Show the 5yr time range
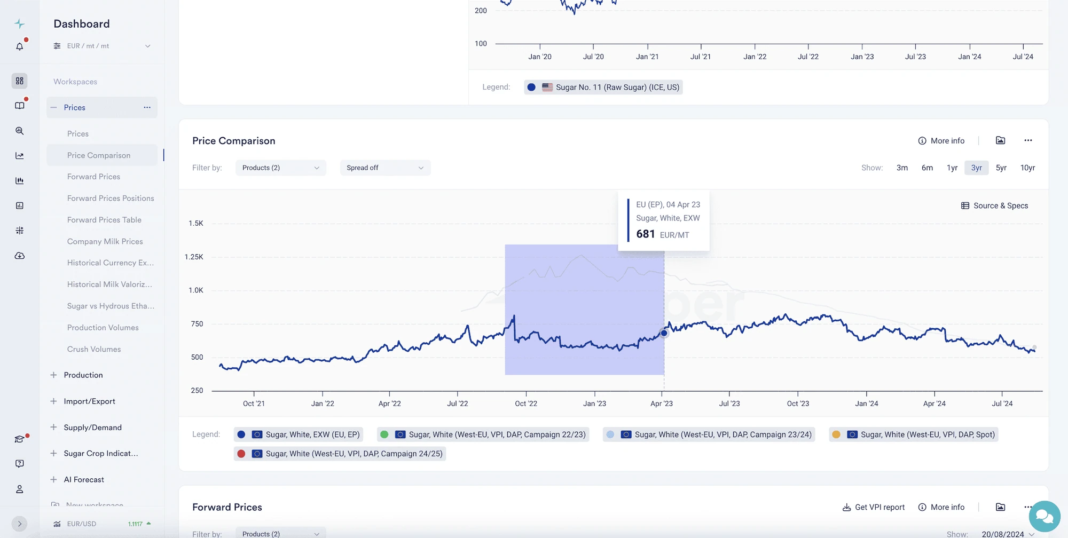Screen dimensions: 1068x538 [x=1001, y=168]
